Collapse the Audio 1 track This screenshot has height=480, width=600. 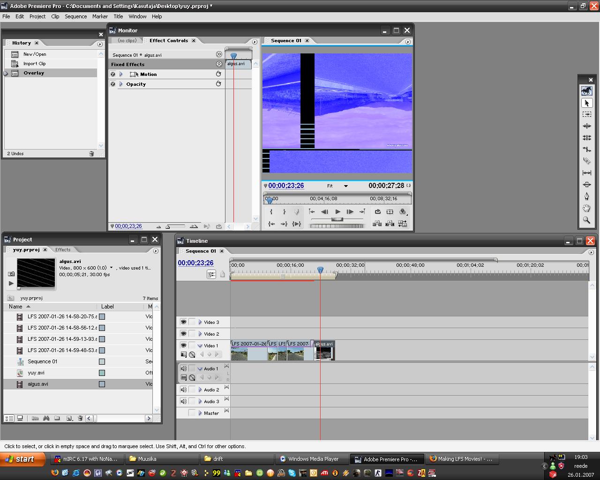coord(200,368)
